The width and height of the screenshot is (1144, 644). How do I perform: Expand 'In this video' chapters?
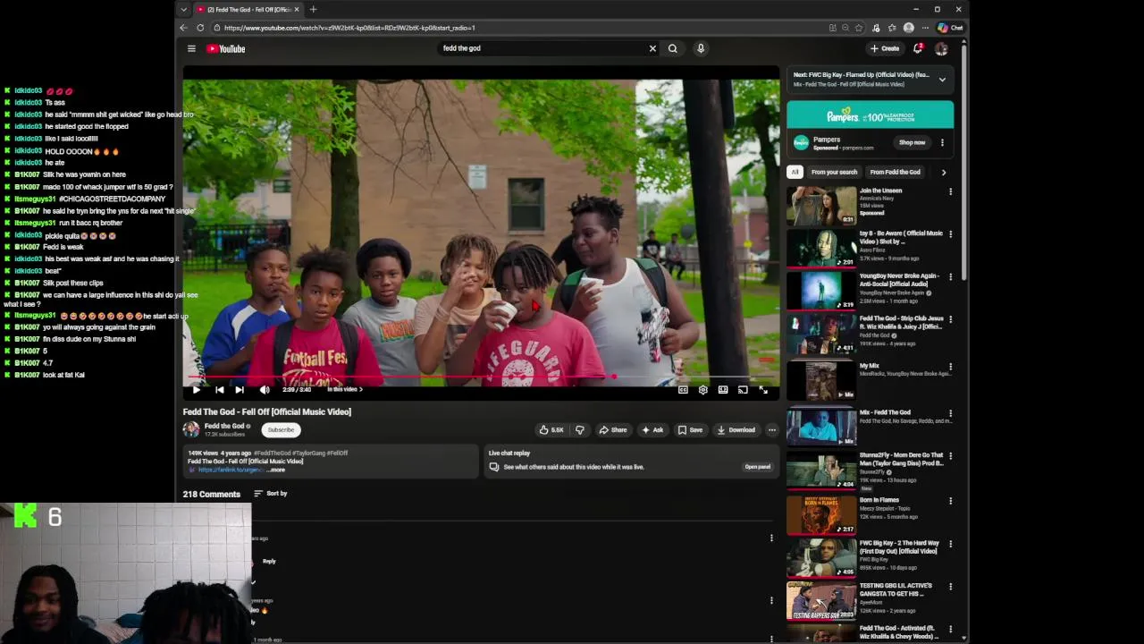point(345,390)
